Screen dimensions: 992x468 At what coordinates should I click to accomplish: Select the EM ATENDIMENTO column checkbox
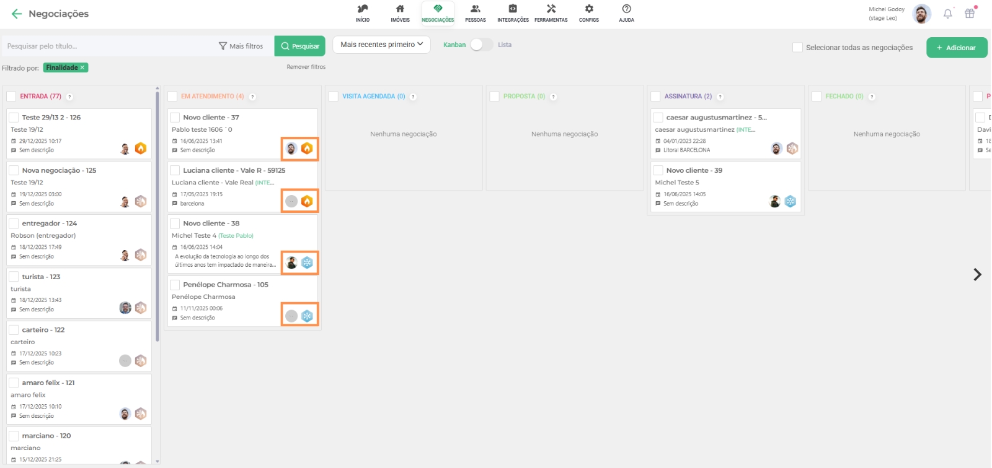(x=172, y=97)
